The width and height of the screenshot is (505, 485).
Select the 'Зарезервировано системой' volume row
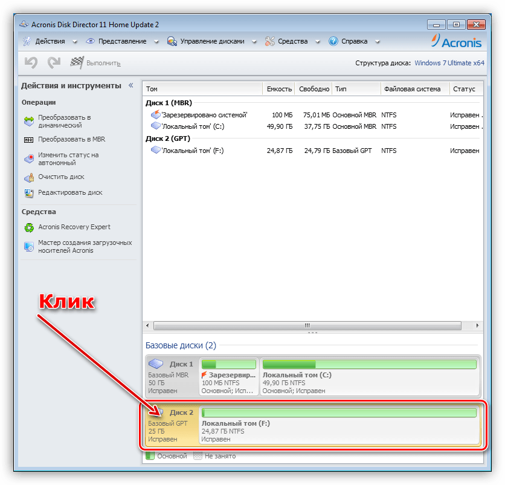point(313,115)
